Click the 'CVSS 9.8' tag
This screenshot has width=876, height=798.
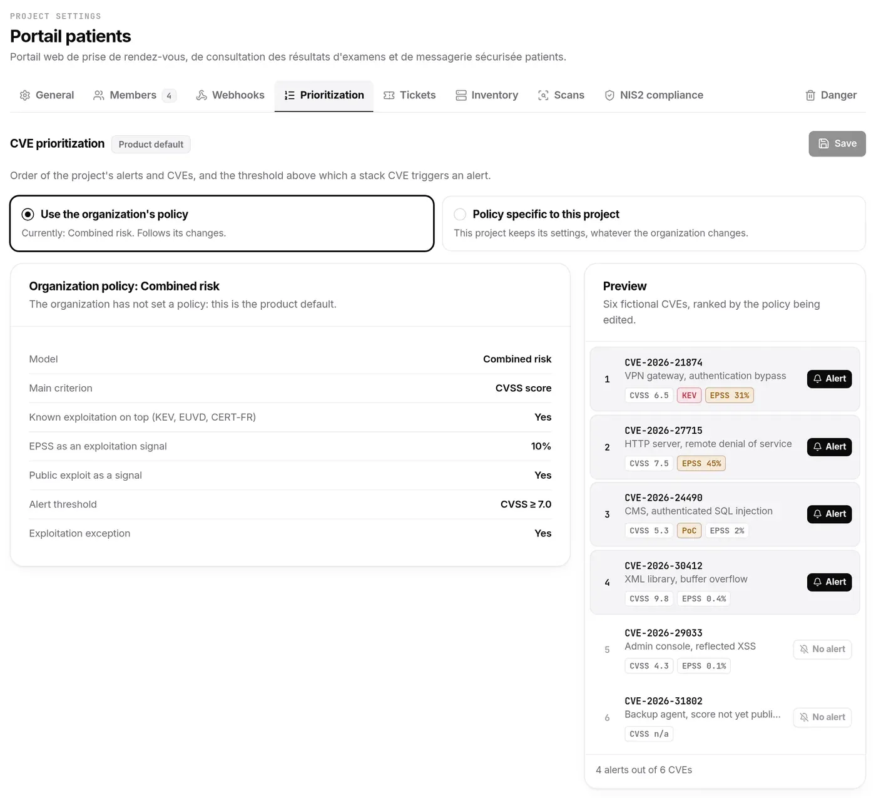(649, 599)
